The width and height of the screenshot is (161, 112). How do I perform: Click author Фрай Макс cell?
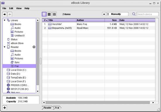click(83, 28)
